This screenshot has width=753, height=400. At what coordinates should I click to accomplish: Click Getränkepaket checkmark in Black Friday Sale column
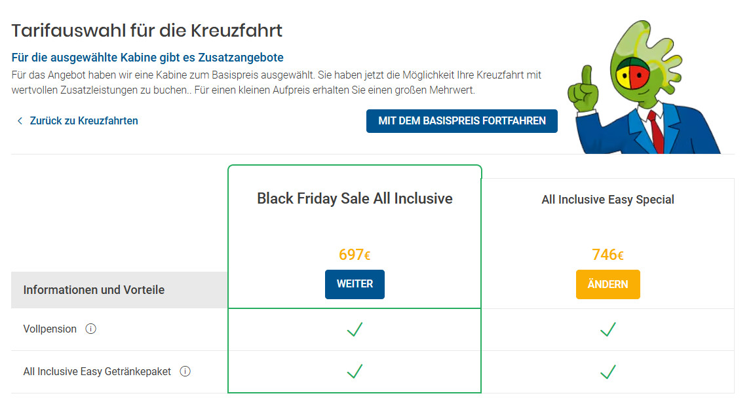355,372
